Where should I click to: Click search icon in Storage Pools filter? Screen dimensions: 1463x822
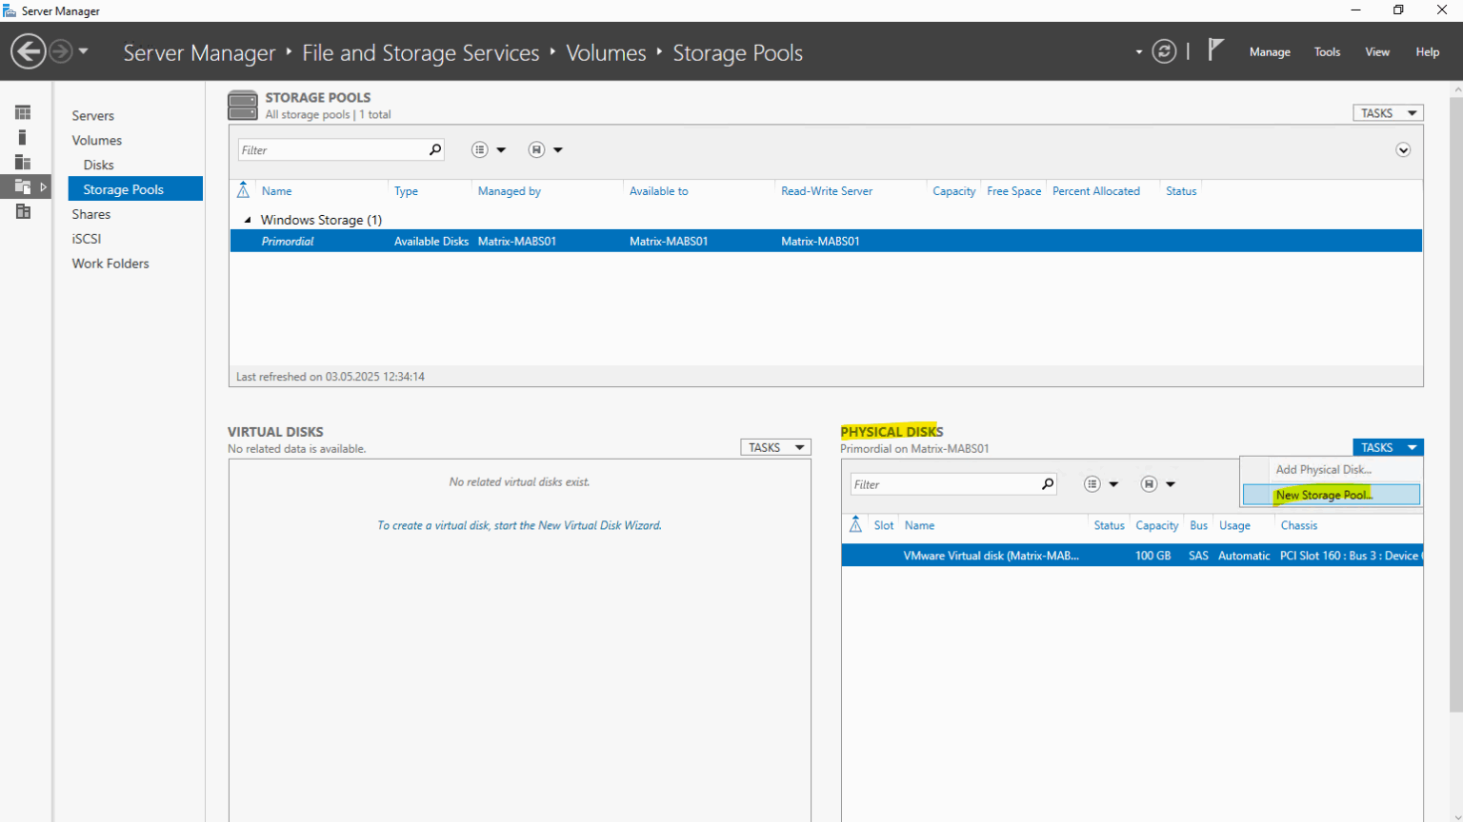[x=435, y=149]
